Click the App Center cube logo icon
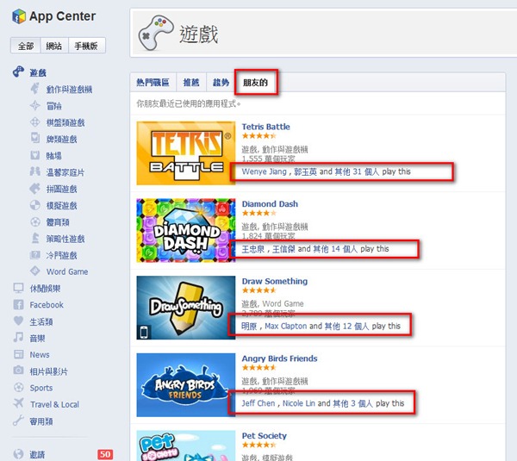The image size is (517, 461). (19, 16)
